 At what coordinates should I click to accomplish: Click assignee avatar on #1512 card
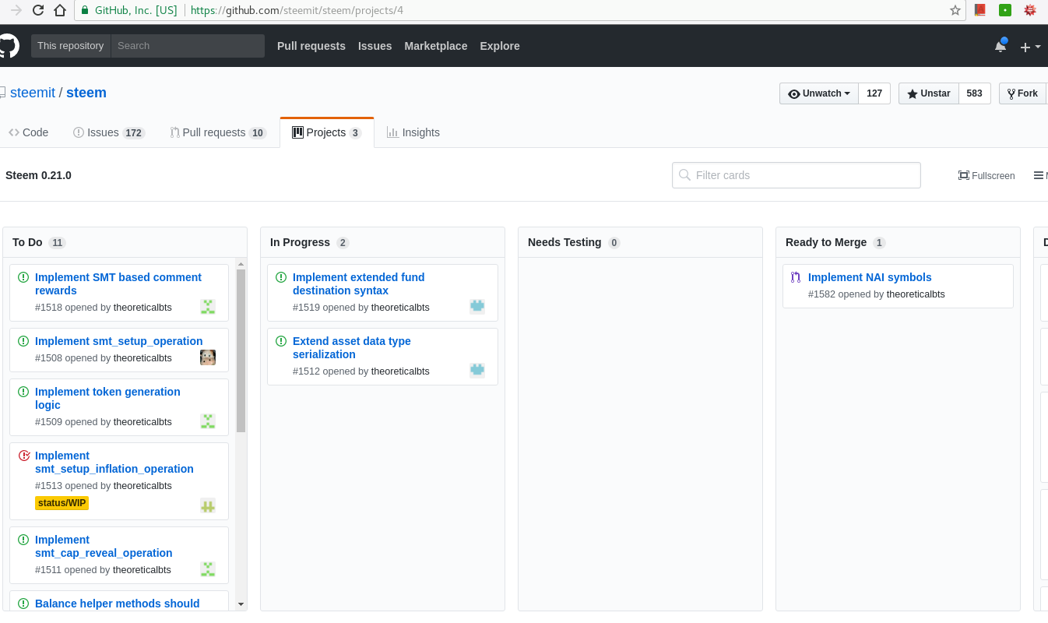(477, 371)
